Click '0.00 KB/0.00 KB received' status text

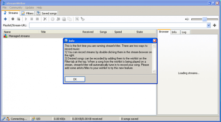(x=87, y=119)
